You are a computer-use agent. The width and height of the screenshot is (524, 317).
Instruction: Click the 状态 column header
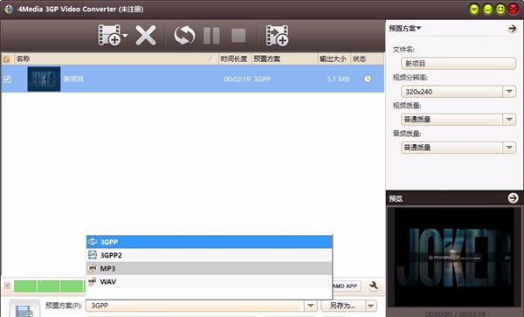(367, 59)
